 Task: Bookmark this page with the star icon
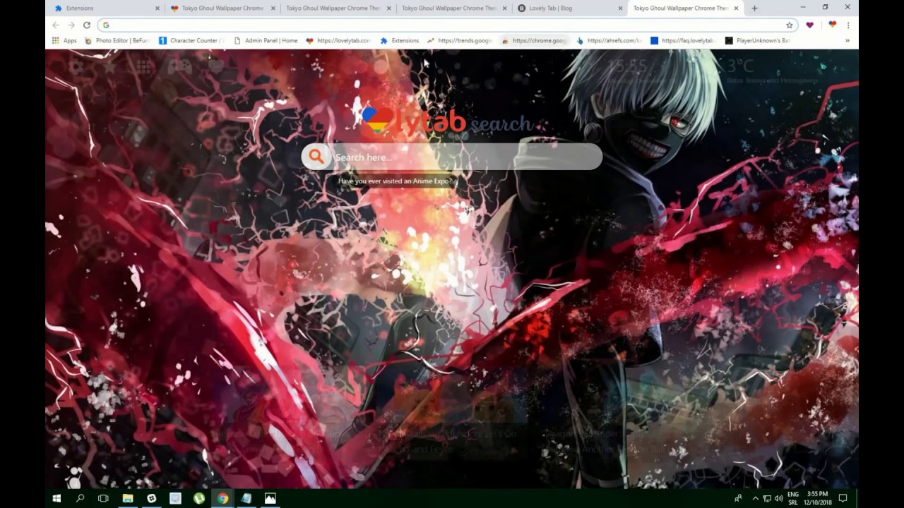click(790, 25)
